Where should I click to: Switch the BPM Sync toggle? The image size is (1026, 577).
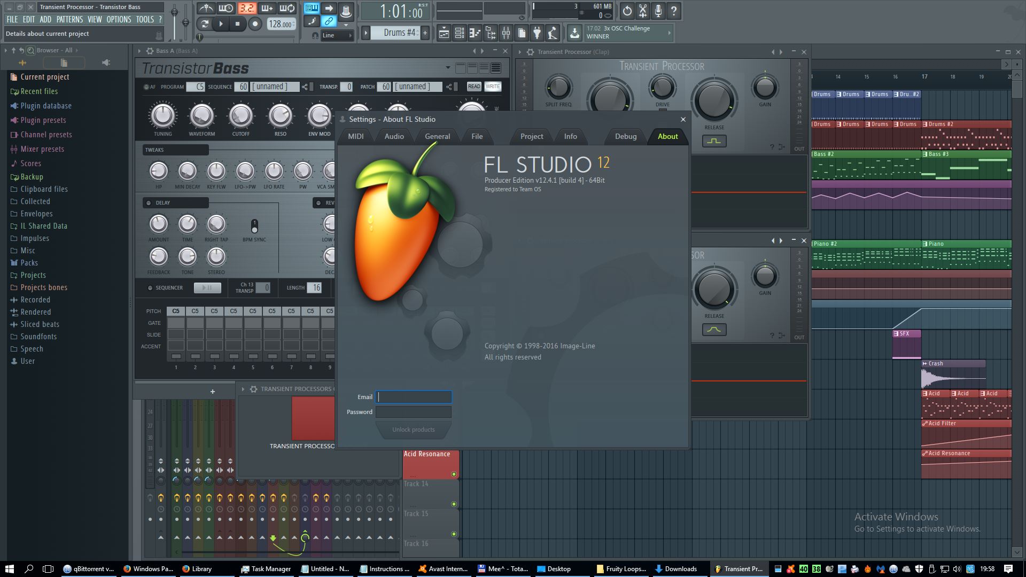[254, 226]
